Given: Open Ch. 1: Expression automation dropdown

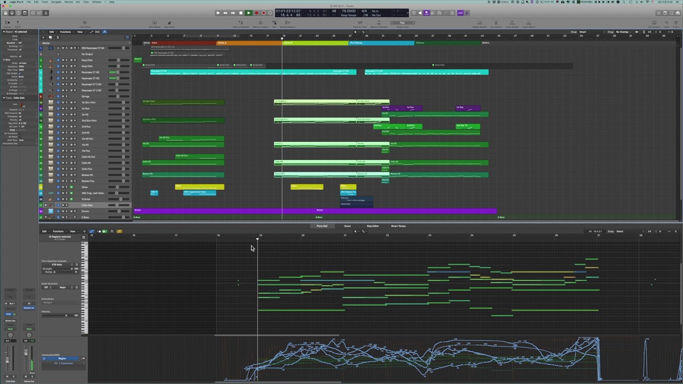Looking at the screenshot, I should [x=63, y=363].
